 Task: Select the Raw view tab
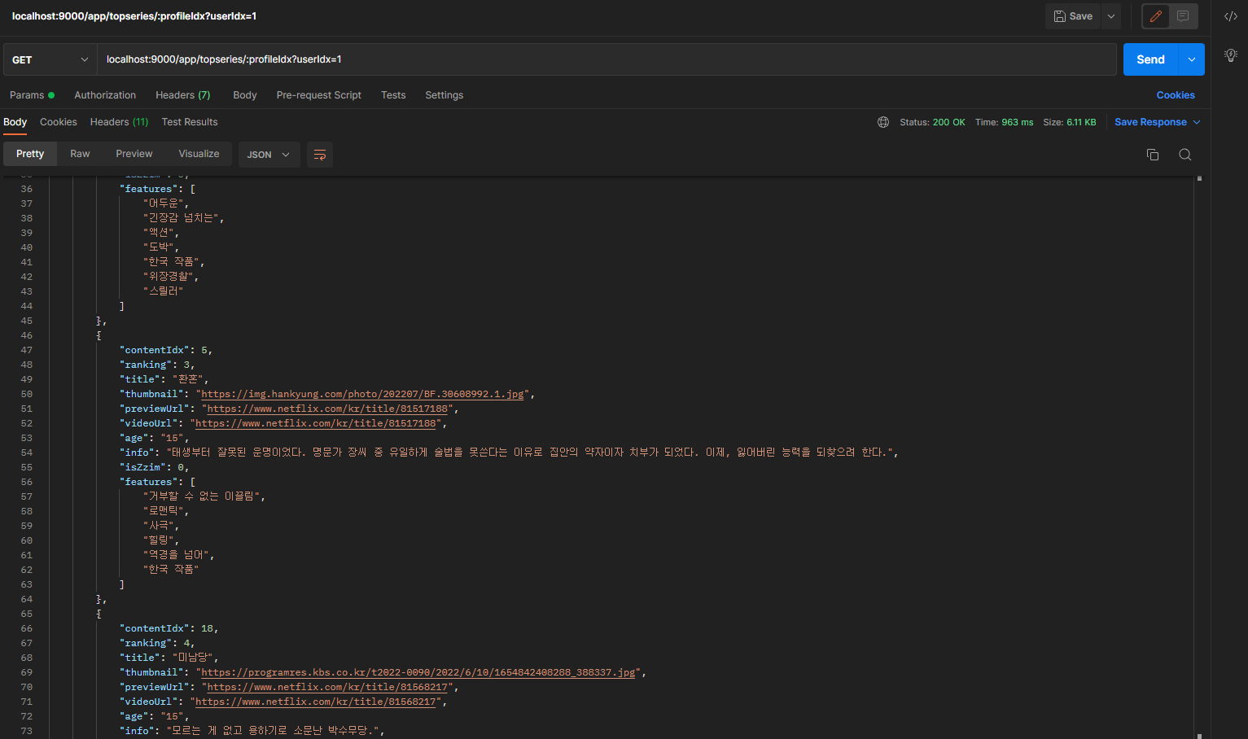pyautogui.click(x=80, y=154)
